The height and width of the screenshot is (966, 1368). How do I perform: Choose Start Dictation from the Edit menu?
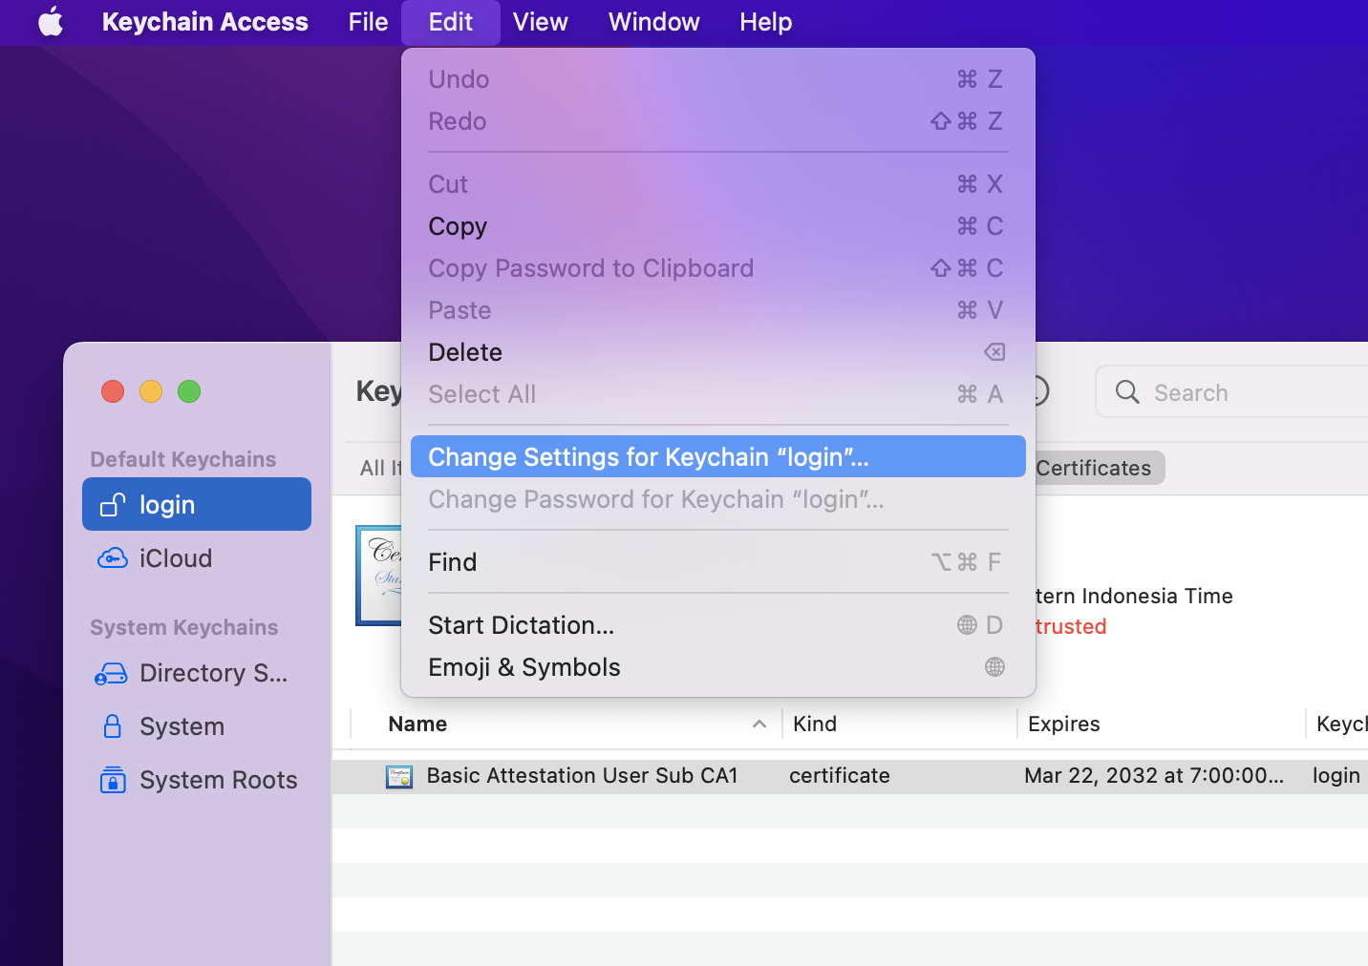(x=717, y=625)
